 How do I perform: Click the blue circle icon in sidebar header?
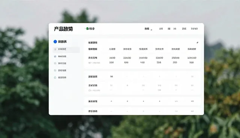(x=55, y=42)
